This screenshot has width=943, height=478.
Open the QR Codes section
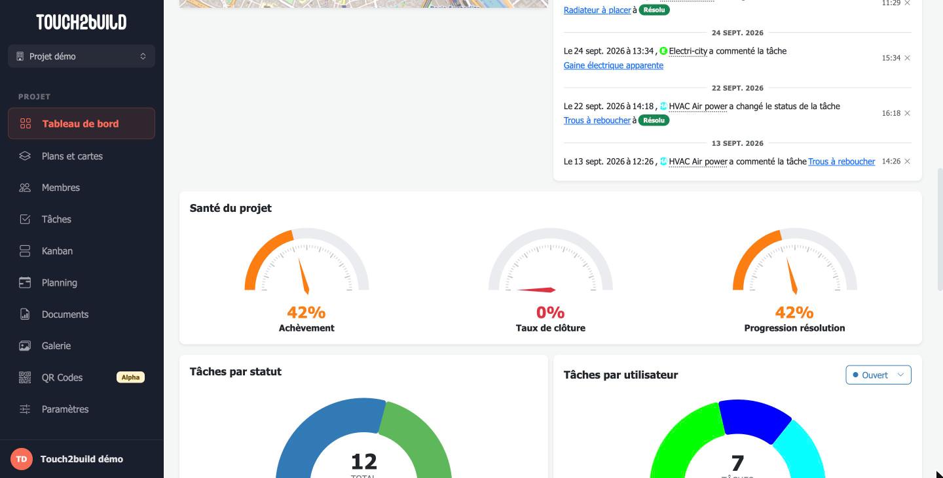tap(81, 377)
